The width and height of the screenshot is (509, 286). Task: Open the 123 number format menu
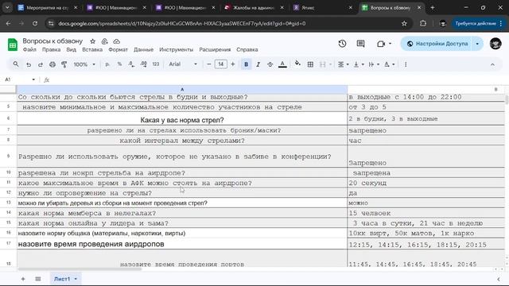(x=156, y=64)
